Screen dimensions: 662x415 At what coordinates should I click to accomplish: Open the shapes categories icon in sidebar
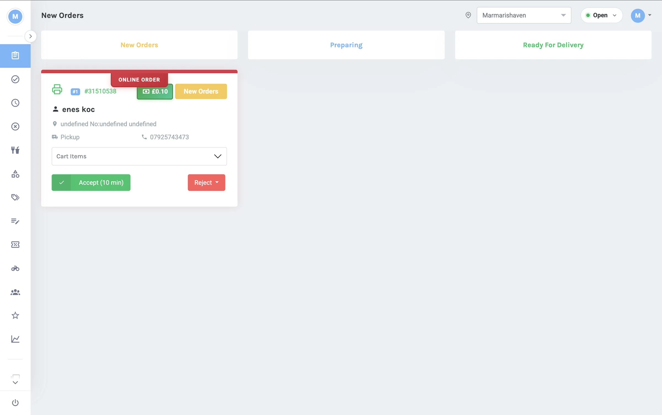(x=15, y=174)
